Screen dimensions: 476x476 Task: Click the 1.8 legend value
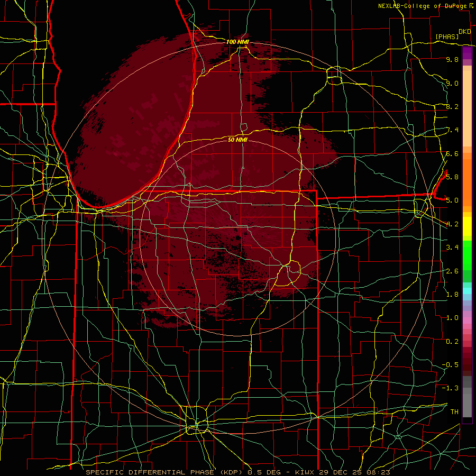click(x=452, y=294)
